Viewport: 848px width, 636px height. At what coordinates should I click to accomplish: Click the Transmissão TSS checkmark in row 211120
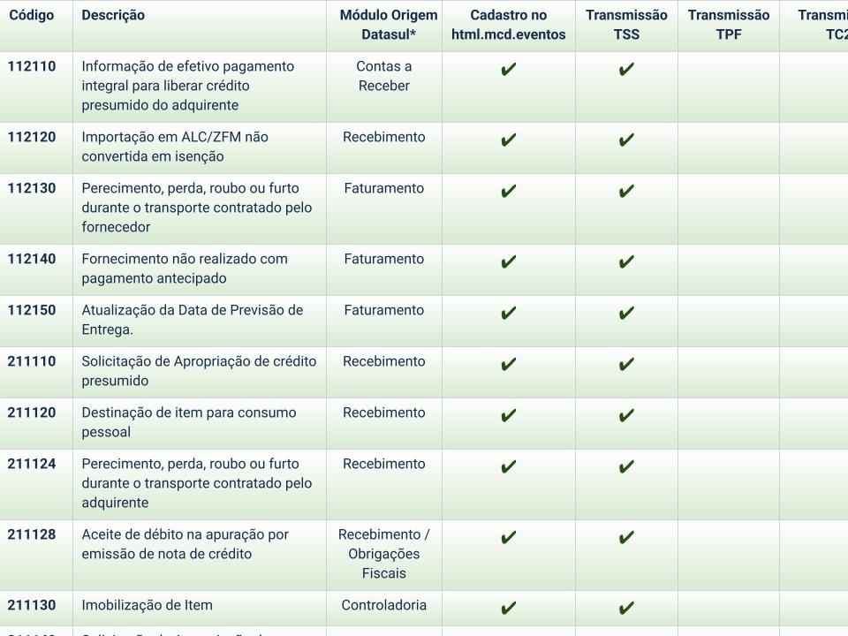(x=626, y=416)
